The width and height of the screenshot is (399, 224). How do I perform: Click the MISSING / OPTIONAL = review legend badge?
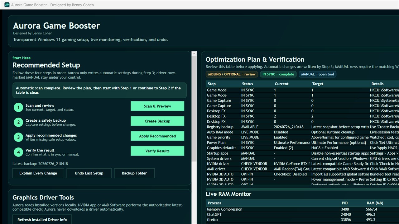(x=232, y=74)
